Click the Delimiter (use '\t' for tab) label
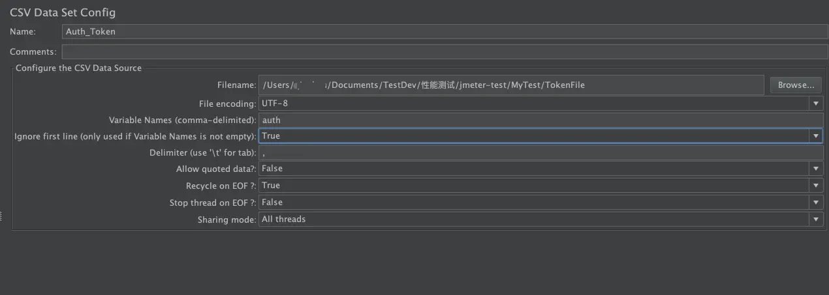The image size is (829, 295). pos(203,152)
